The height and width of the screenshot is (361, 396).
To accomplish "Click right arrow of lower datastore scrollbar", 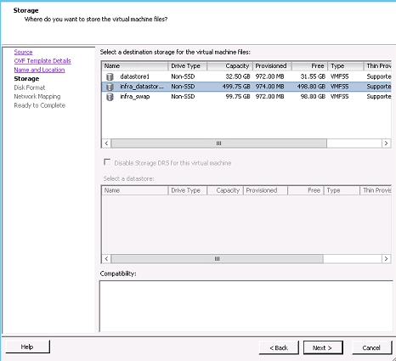I will 387,258.
